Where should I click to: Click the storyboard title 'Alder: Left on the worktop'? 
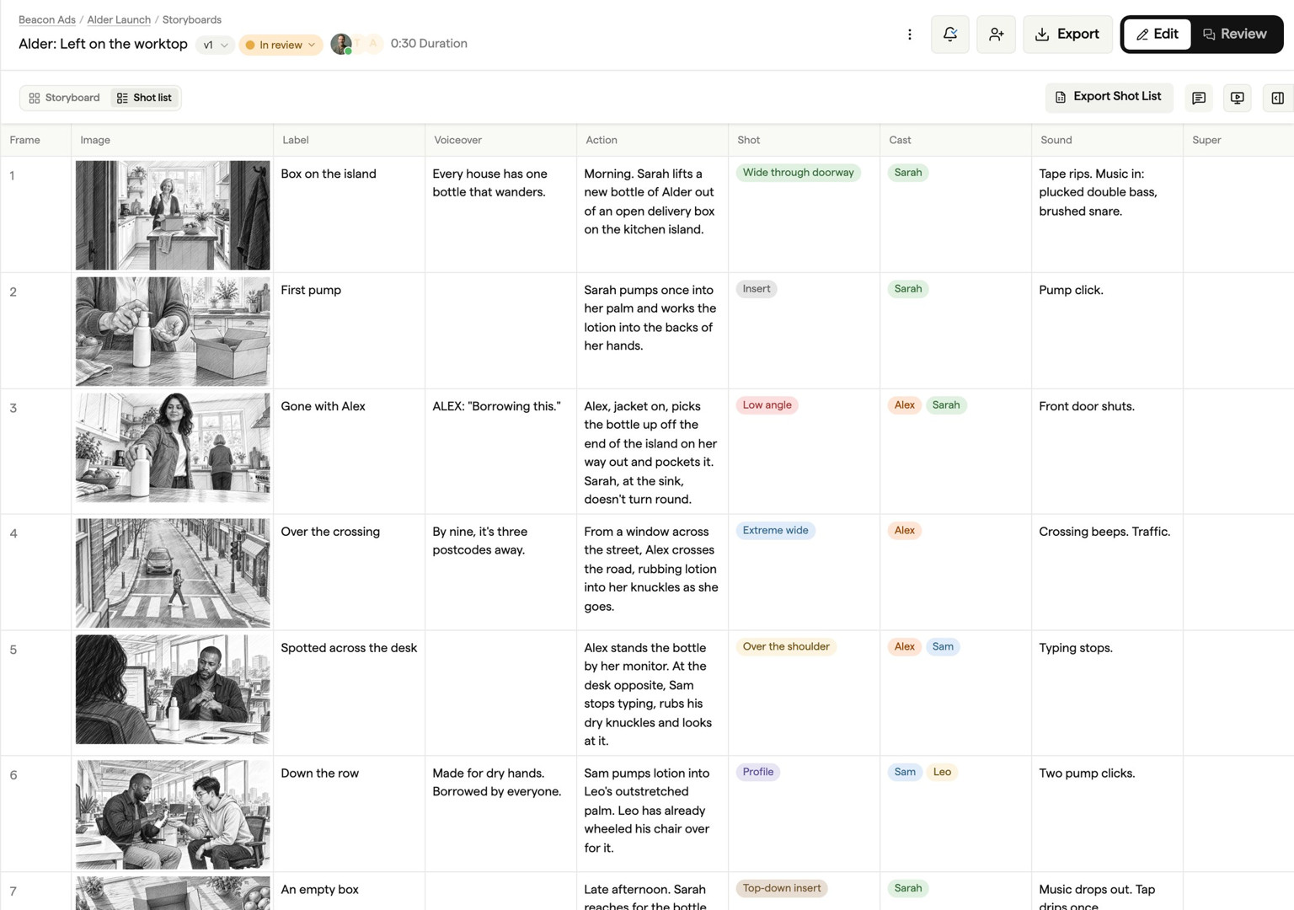tap(103, 44)
